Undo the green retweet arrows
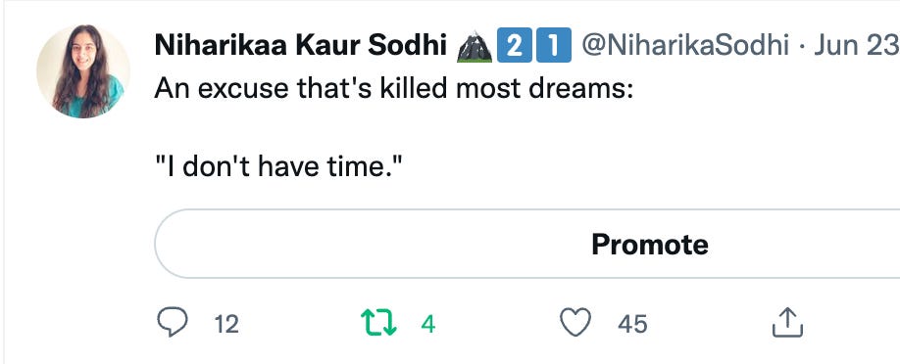 [378, 323]
